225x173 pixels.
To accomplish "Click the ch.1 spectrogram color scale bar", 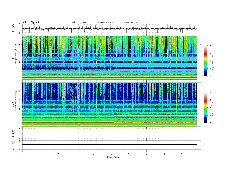I will [205, 61].
